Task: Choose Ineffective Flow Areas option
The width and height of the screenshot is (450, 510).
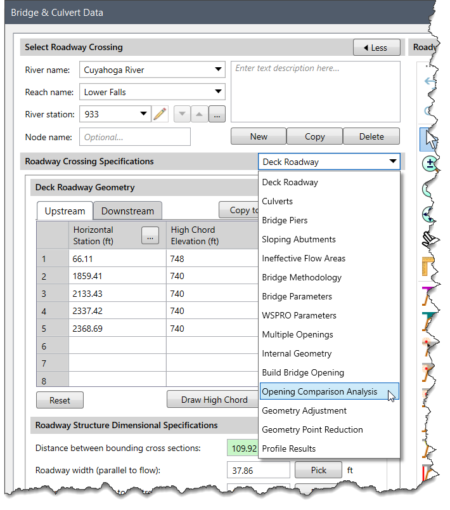Action: coord(329,258)
